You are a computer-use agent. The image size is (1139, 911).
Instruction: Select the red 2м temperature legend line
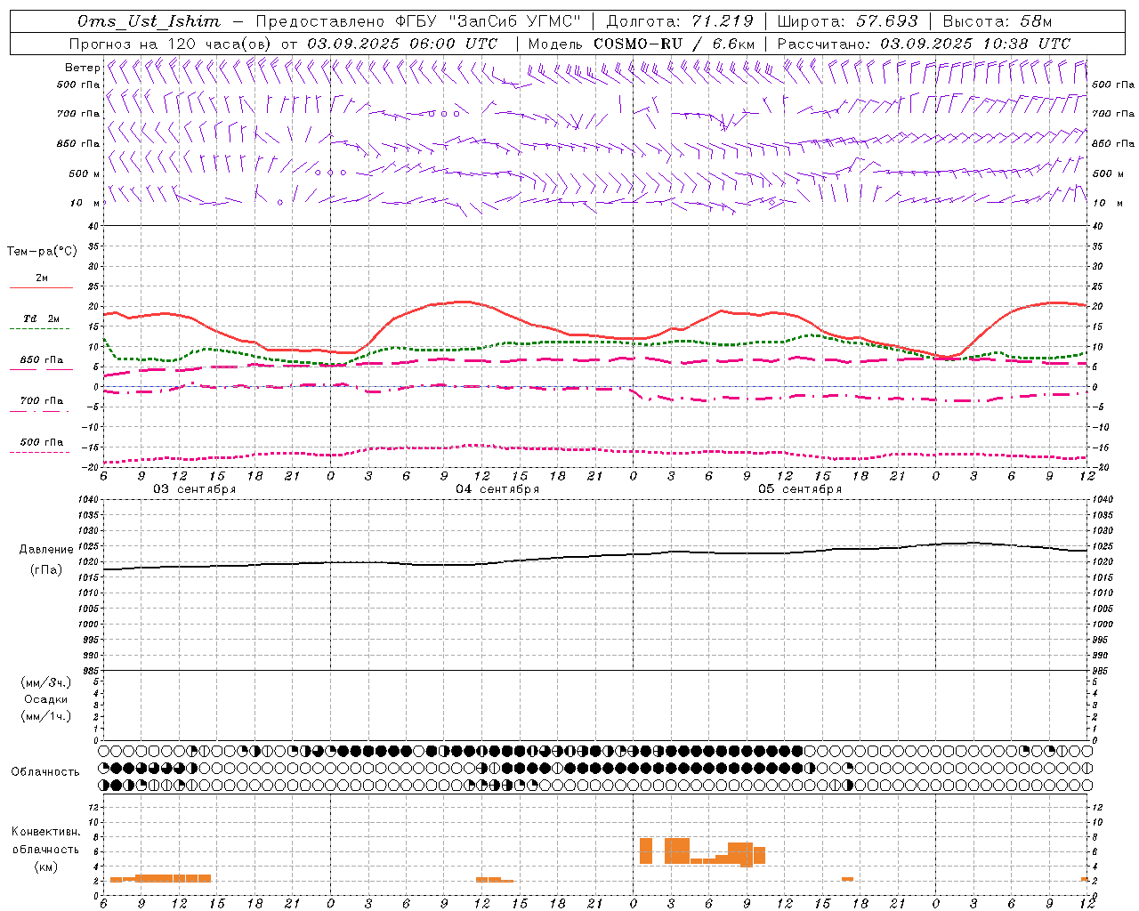41,288
